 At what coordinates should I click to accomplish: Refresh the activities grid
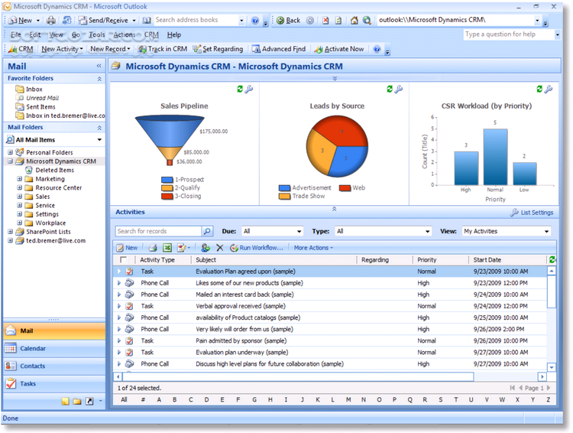(552, 259)
